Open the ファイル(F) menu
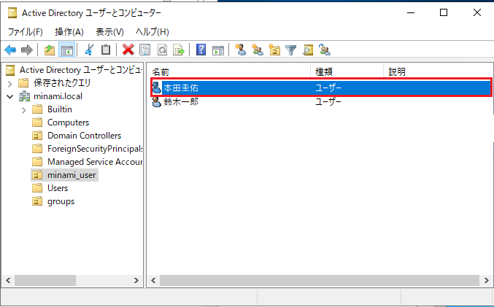 (x=26, y=32)
